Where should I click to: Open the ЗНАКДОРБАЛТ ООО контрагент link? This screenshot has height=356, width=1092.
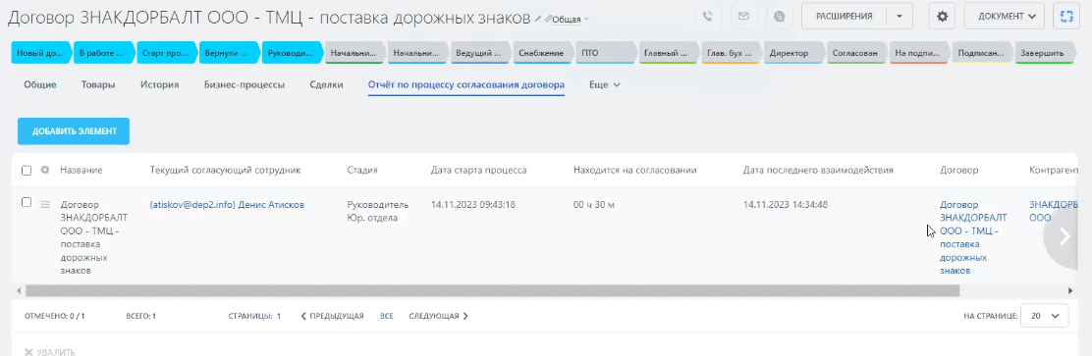click(1053, 211)
